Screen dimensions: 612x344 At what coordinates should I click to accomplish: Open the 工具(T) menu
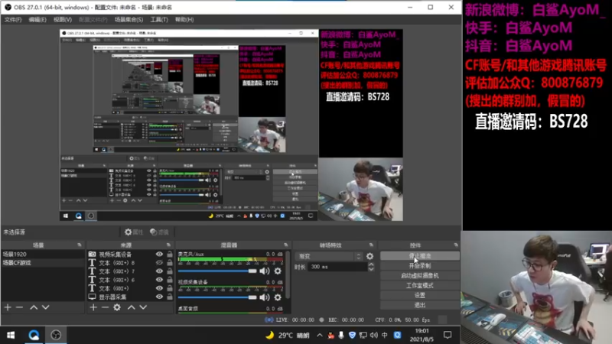(x=159, y=20)
